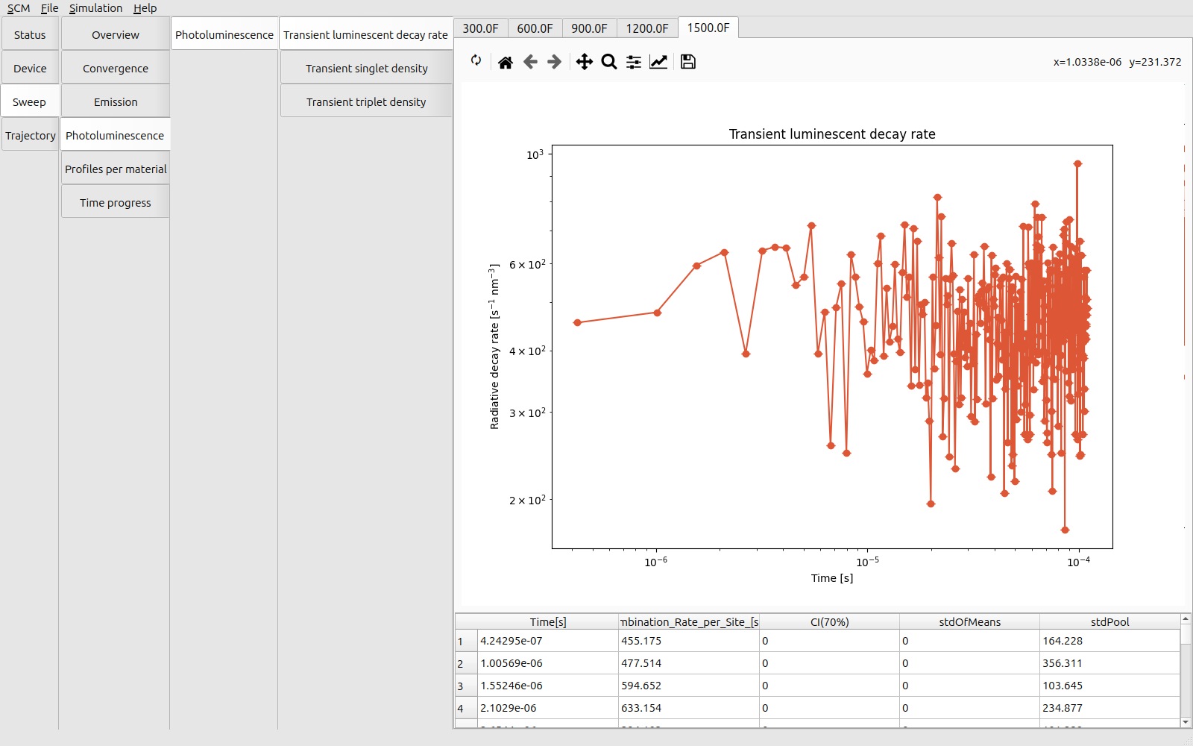This screenshot has width=1193, height=746.
Task: Click the table scrollbar down arrow
Action: pos(1186,722)
